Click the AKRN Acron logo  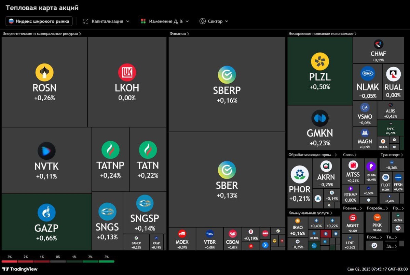pos(326,166)
